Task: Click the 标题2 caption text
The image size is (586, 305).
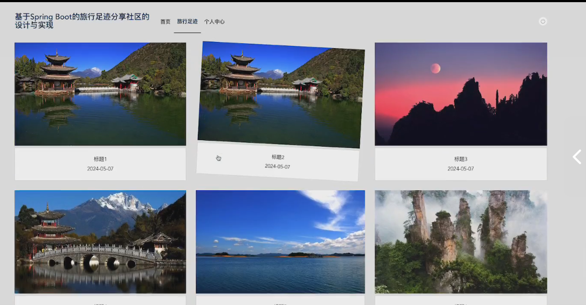Action: pyautogui.click(x=278, y=157)
